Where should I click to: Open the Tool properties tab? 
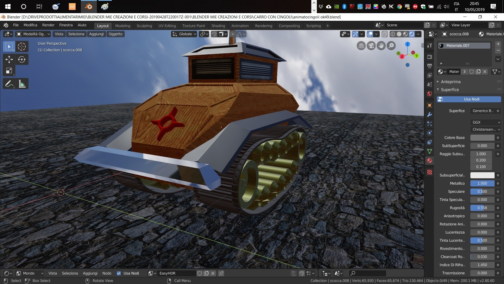430,45
